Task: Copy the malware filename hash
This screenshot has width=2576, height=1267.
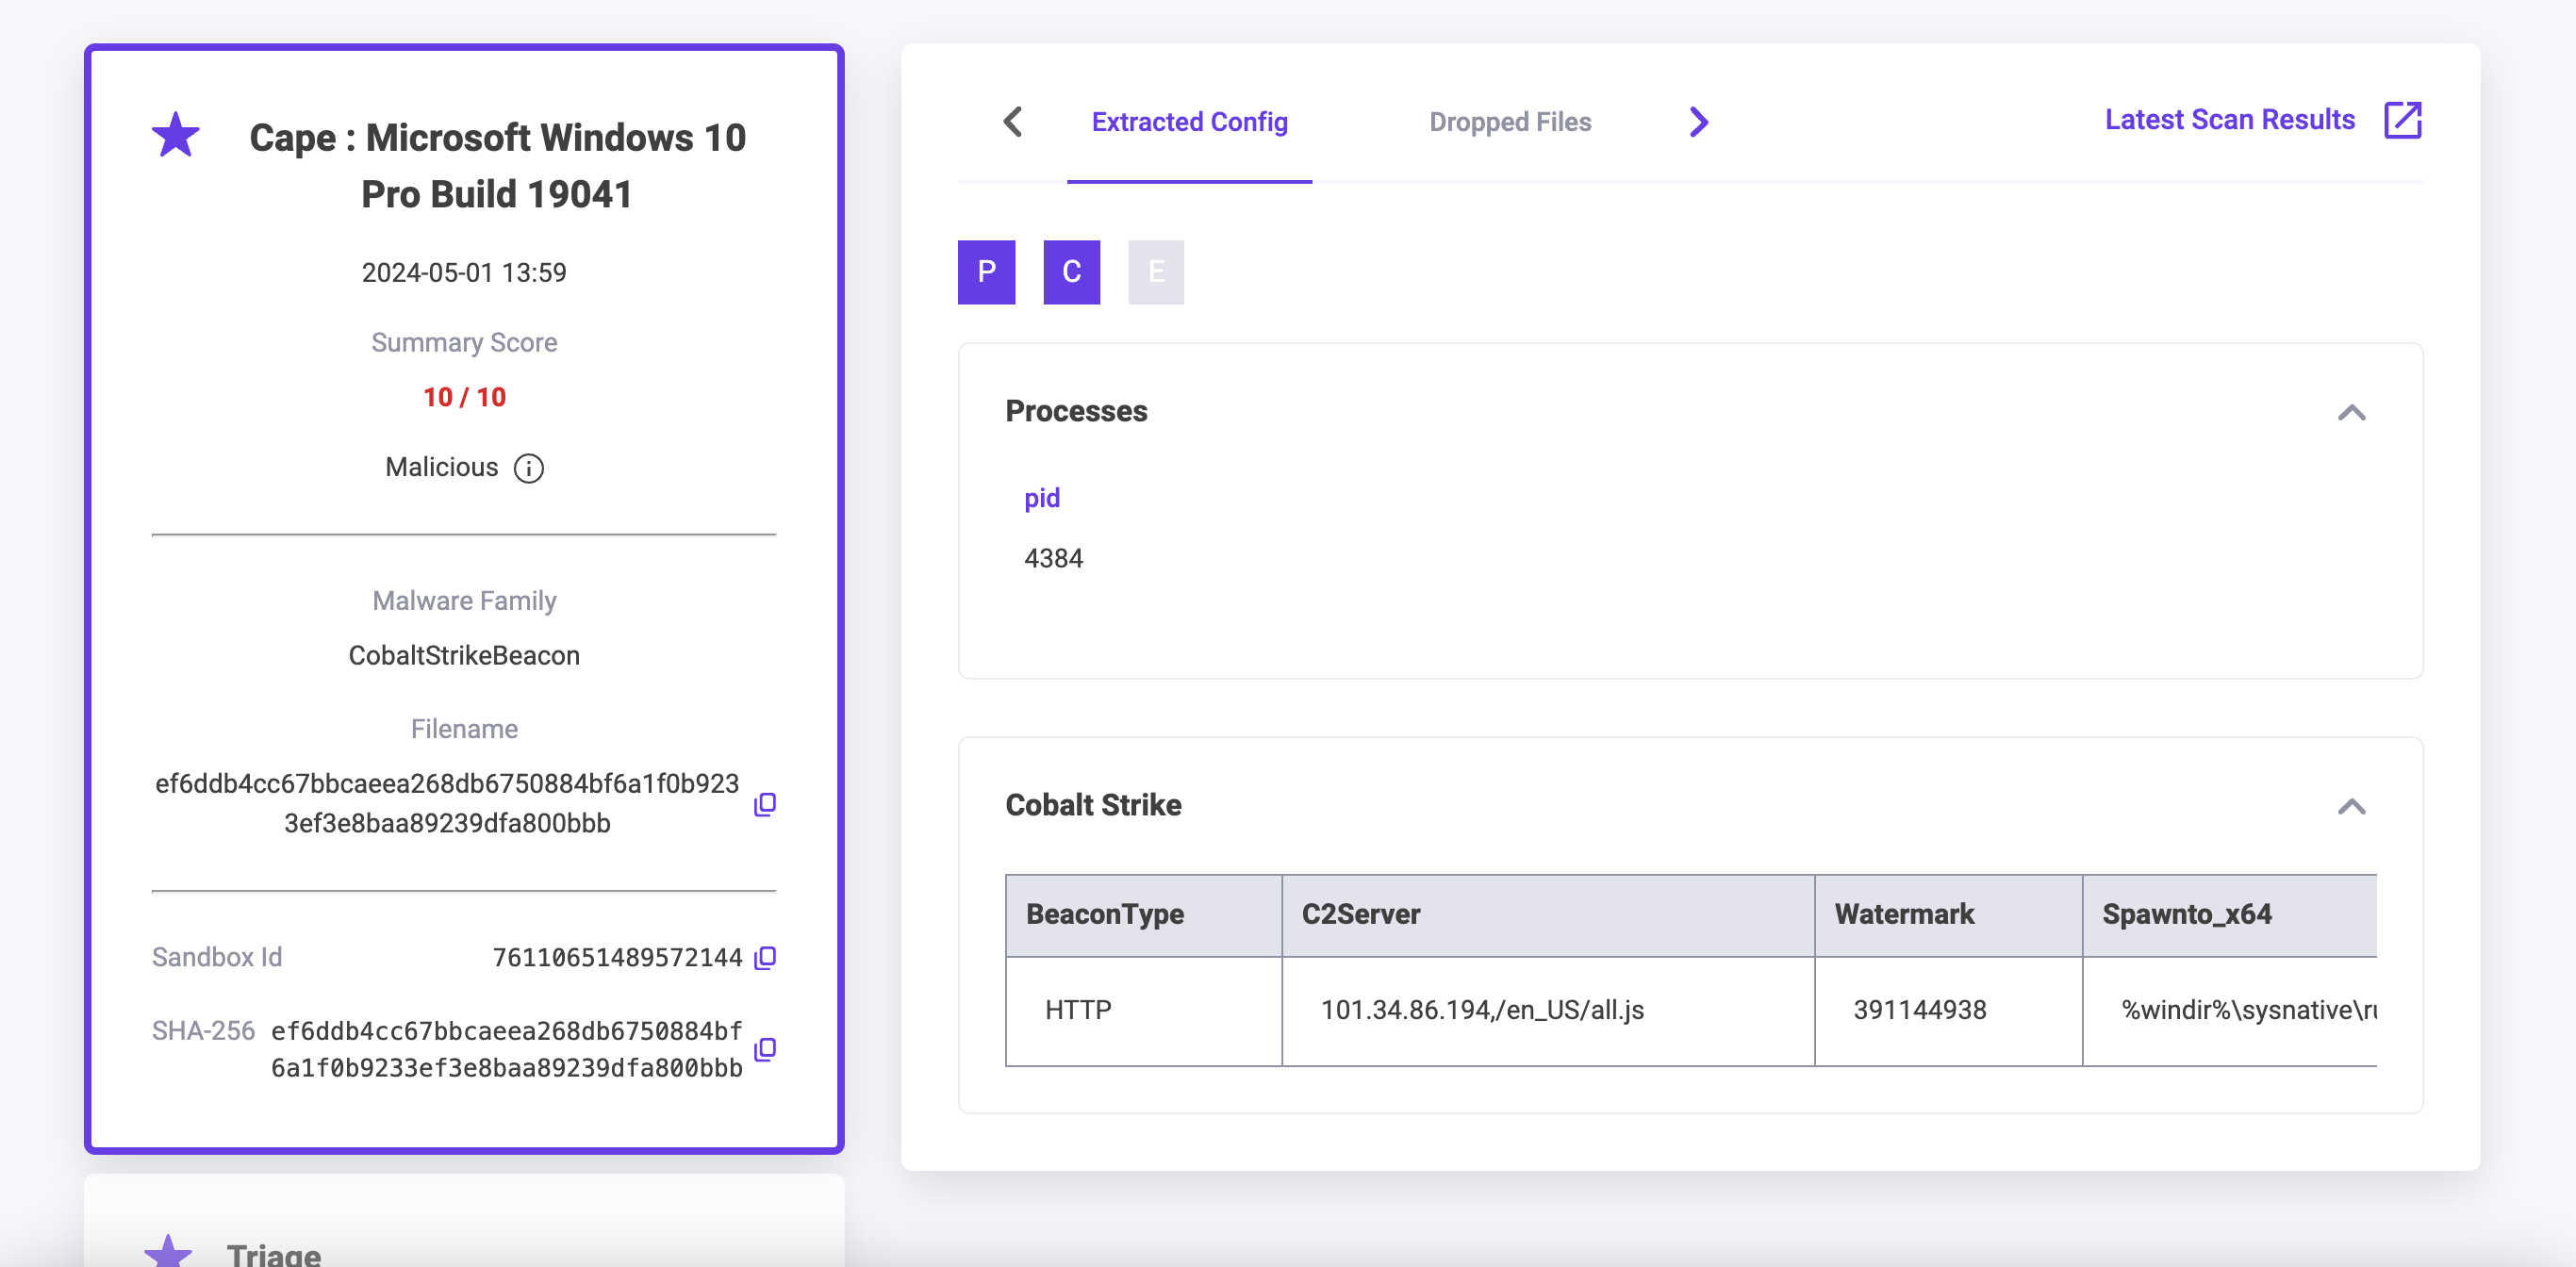Action: point(766,803)
